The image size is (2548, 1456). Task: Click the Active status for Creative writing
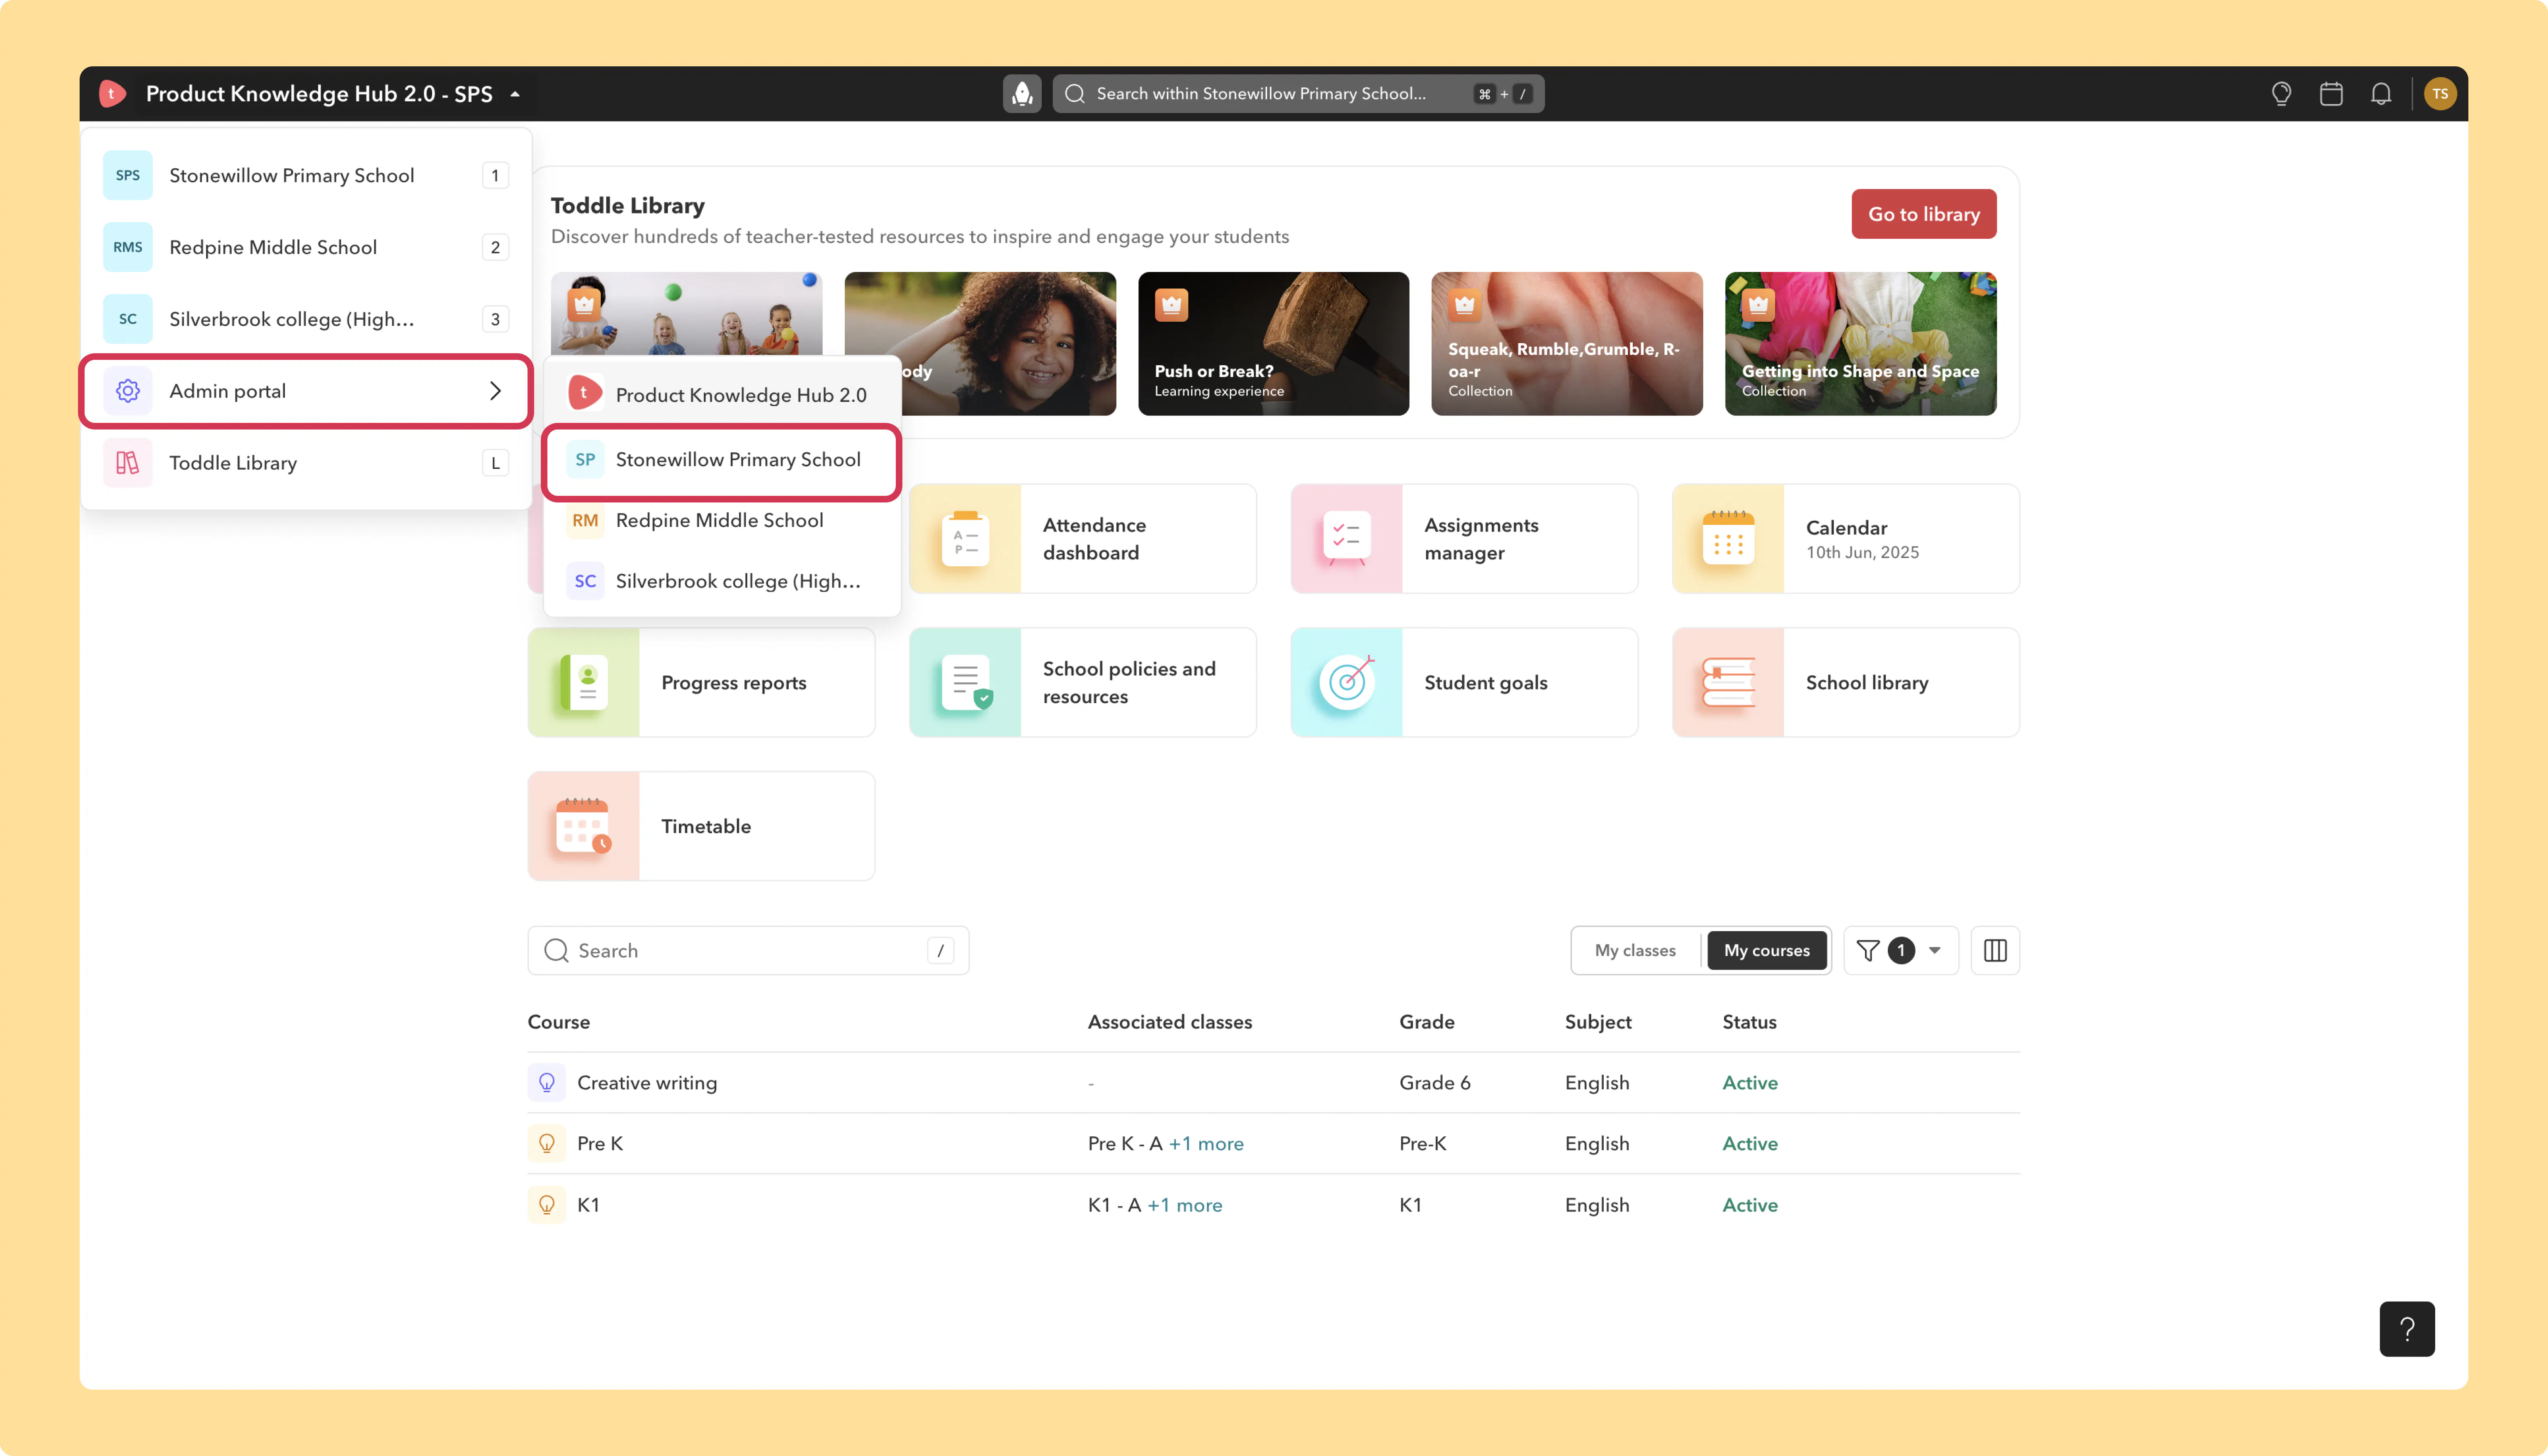[x=1750, y=1083]
